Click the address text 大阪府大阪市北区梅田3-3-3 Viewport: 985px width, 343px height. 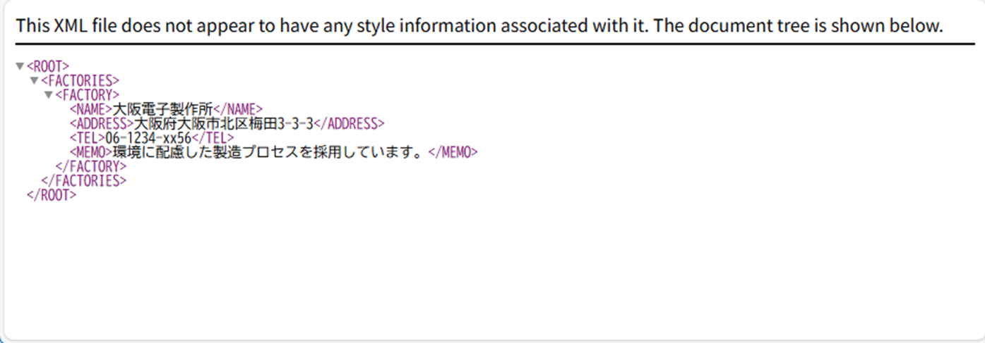tap(223, 124)
